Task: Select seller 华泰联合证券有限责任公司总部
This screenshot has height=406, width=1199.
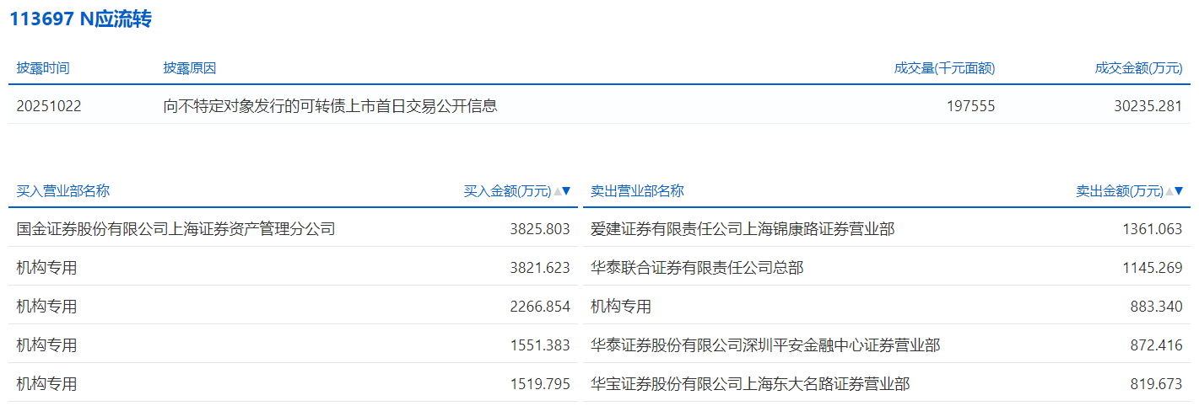Action: point(697,268)
